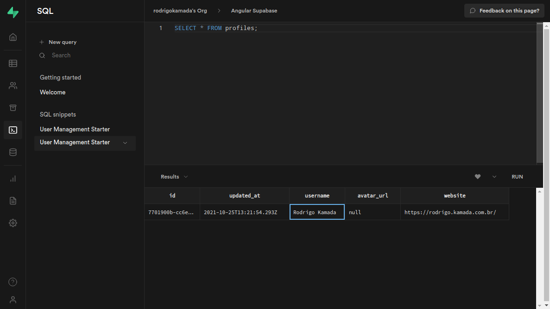Open the Settings gear icon
Screen dimensions: 550x309
coord(13,223)
